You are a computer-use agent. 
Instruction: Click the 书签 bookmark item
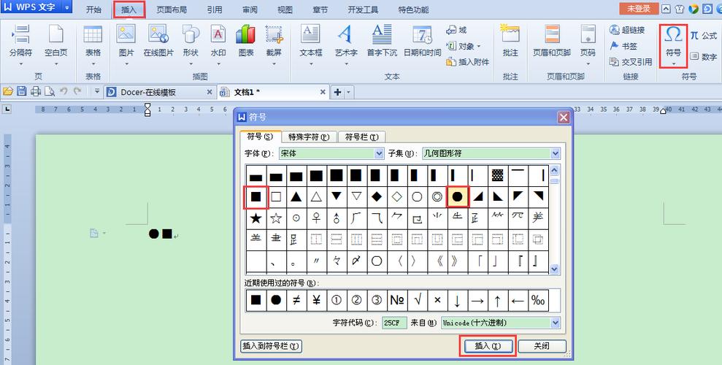tap(623, 46)
